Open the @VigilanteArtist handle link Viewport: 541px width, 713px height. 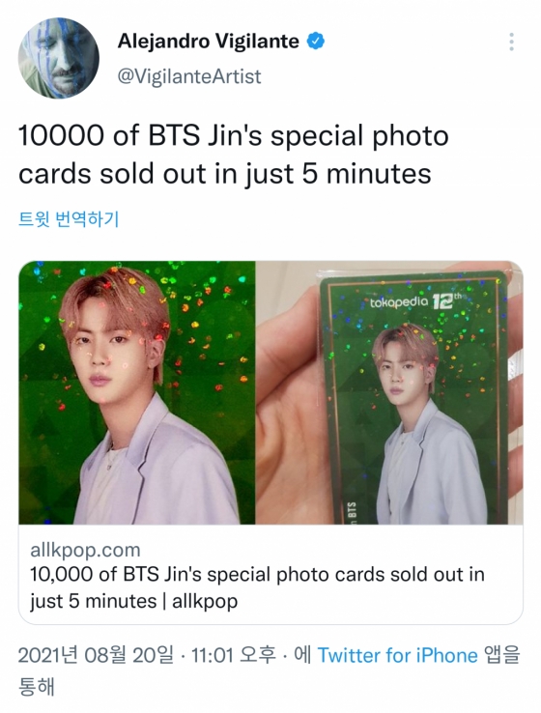pyautogui.click(x=189, y=76)
